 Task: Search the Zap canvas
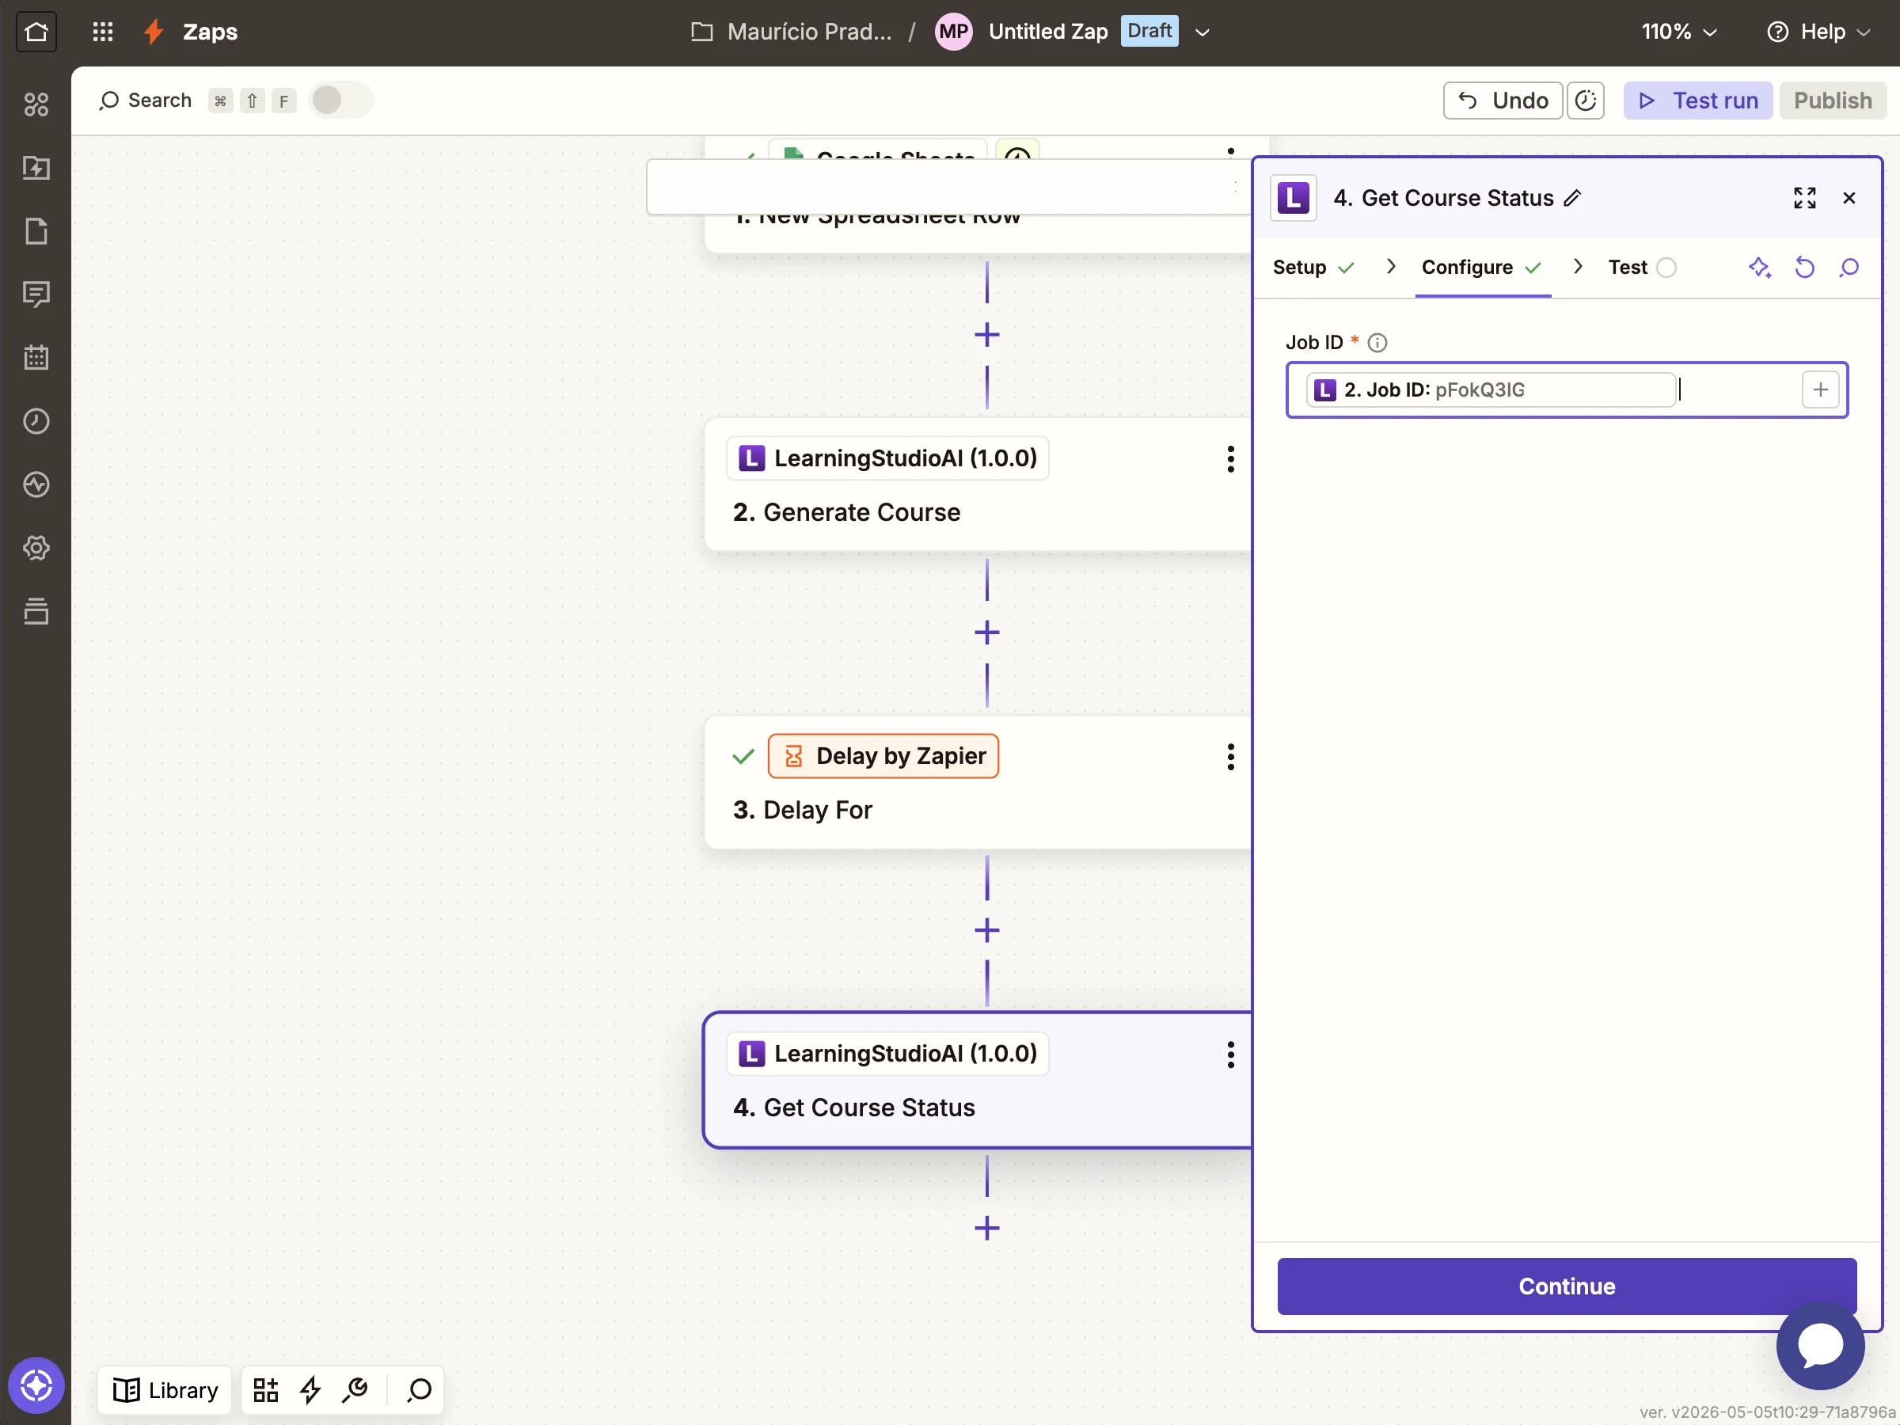146,101
